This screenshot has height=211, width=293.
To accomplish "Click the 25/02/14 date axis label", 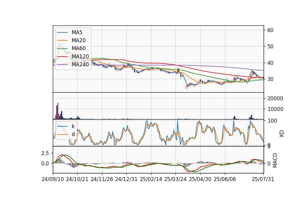I will 151,179.
